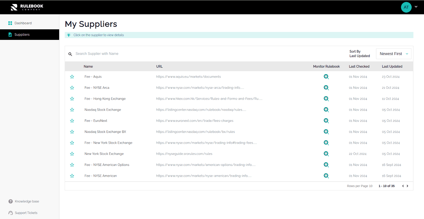The width and height of the screenshot is (424, 219).
Task: Go to previous page of suppliers
Action: click(x=403, y=186)
